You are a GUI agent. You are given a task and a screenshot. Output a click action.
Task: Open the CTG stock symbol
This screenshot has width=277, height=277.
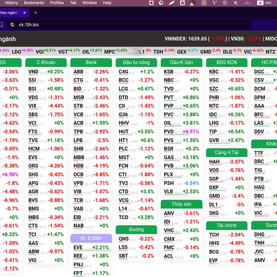[x=78, y=80]
